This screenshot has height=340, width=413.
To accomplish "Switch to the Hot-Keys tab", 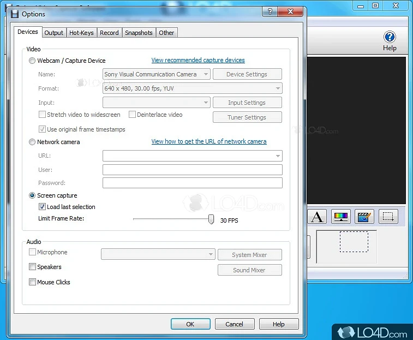I will click(x=81, y=33).
